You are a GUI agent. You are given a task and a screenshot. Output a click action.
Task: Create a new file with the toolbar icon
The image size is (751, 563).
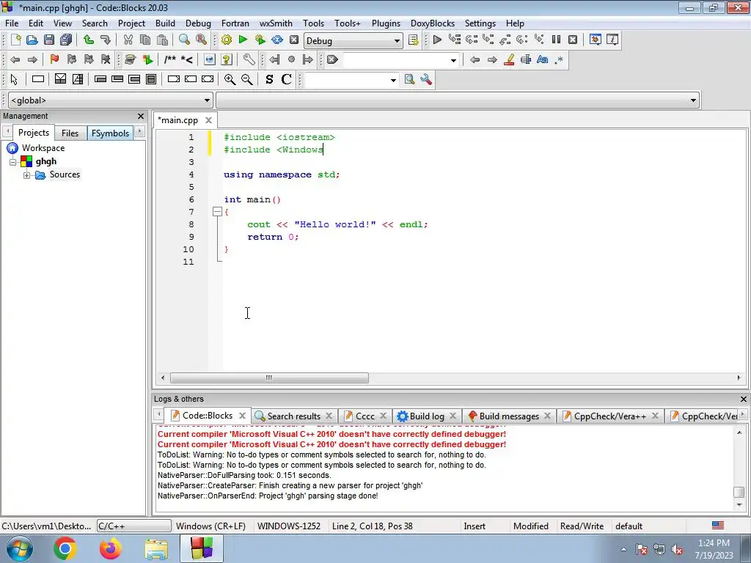(15, 40)
